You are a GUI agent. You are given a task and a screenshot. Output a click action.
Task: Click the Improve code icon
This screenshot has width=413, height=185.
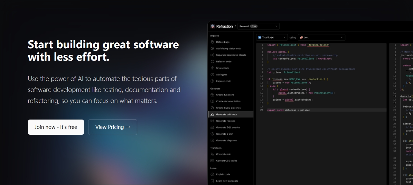tap(212, 81)
